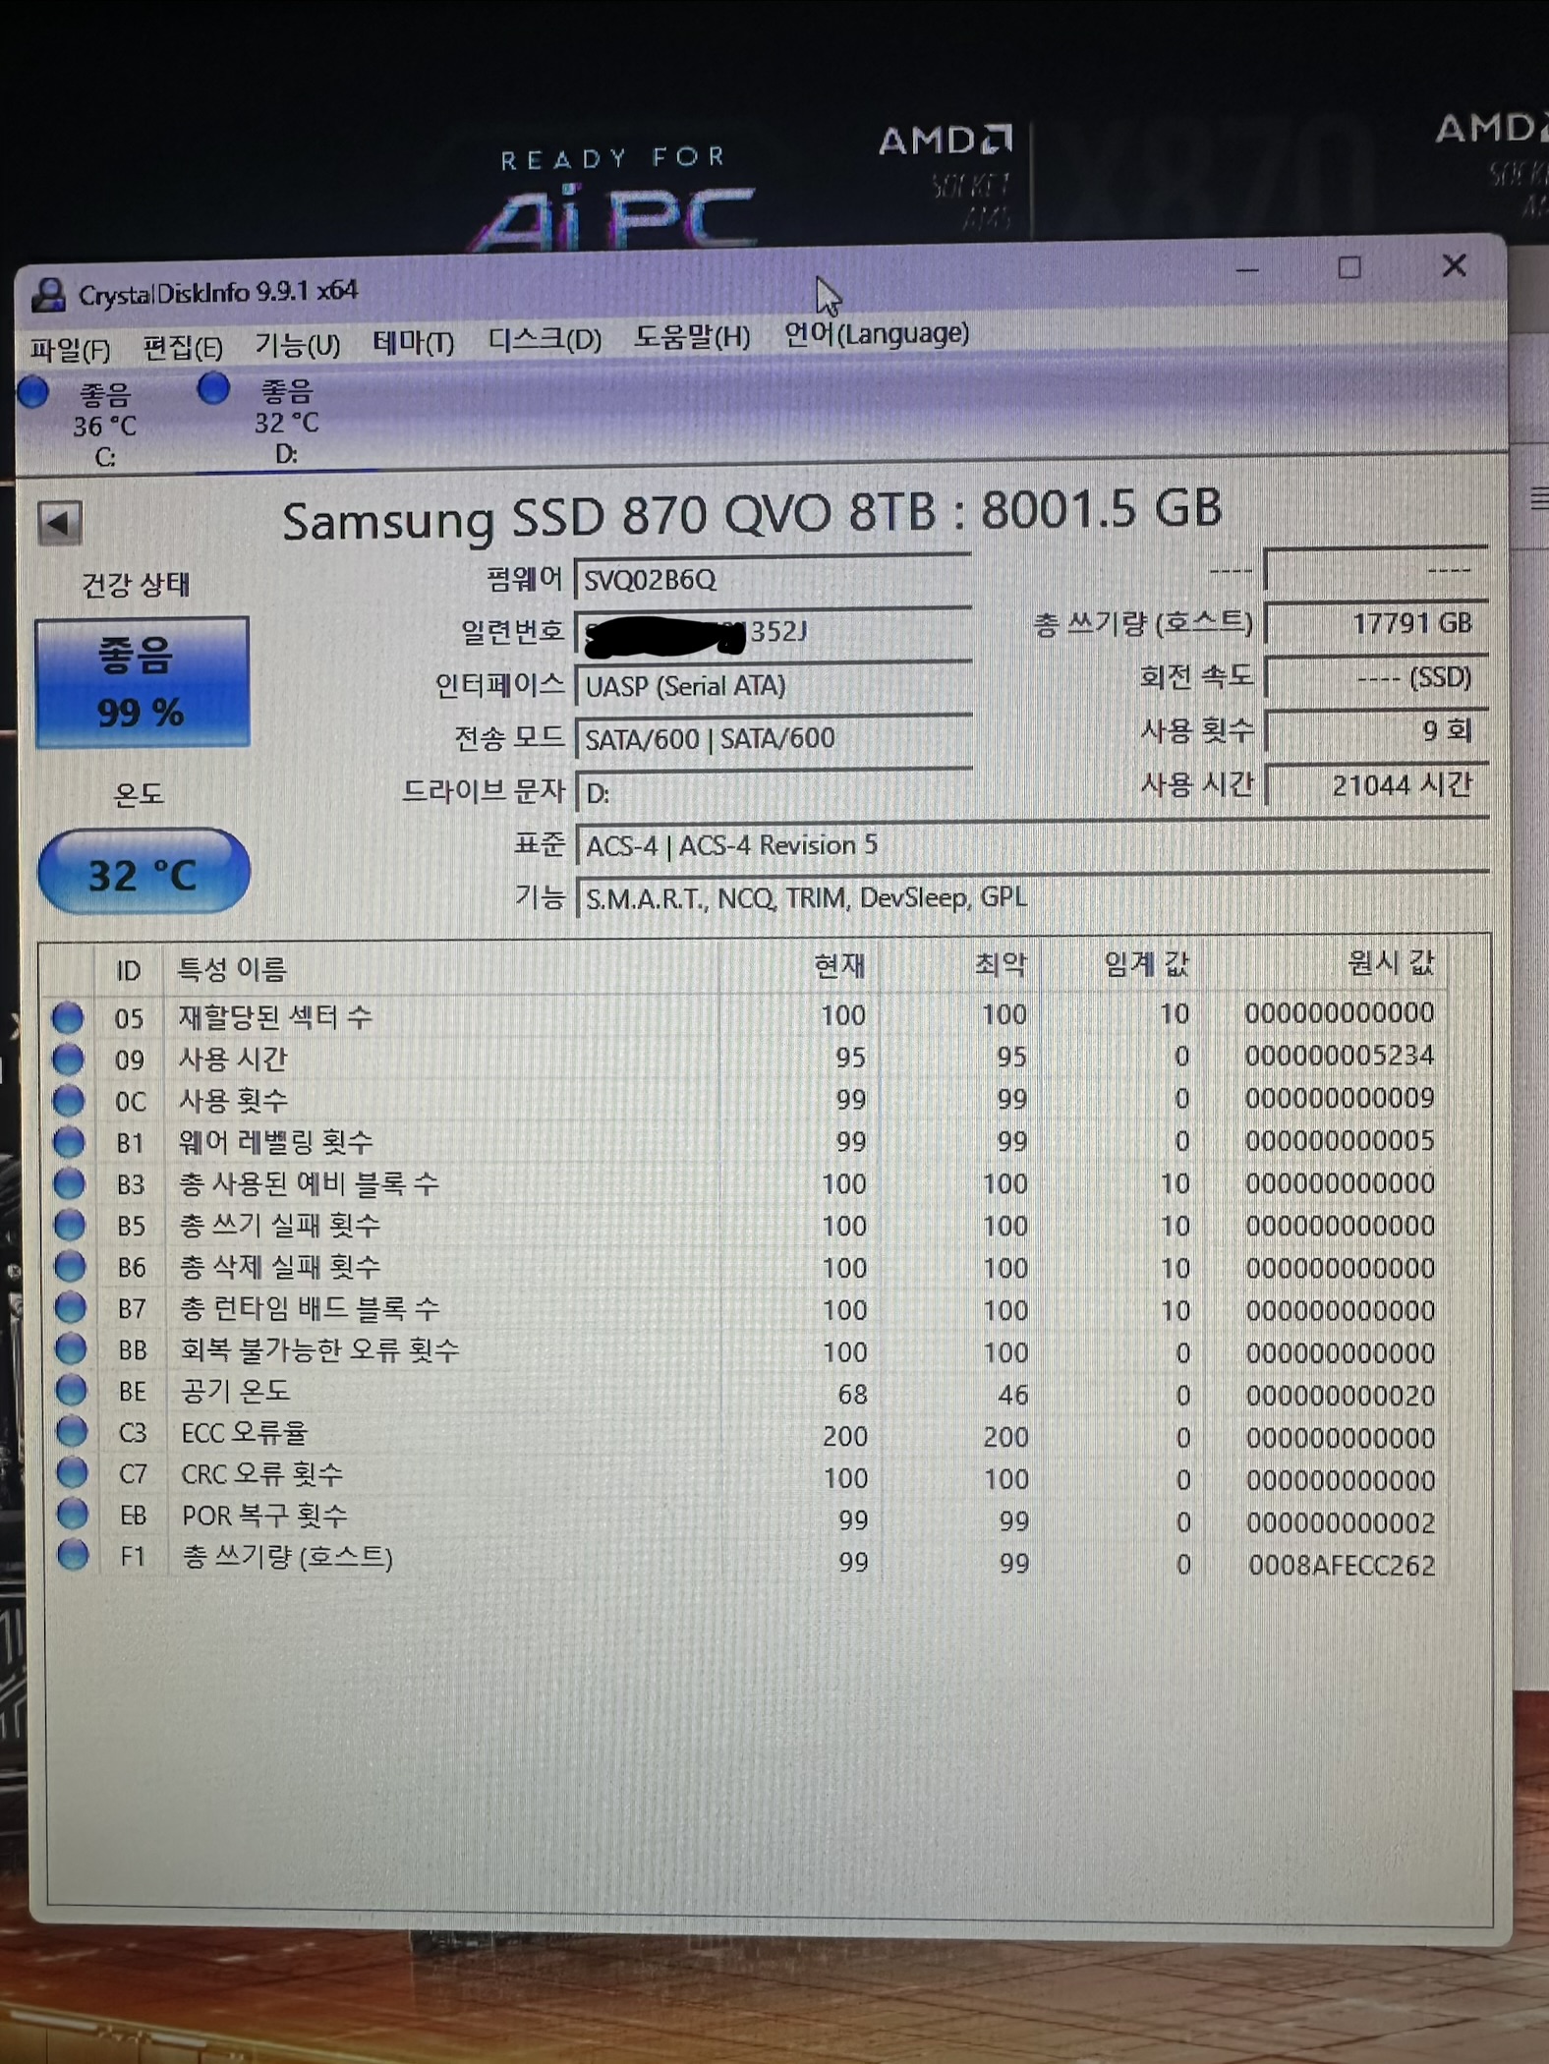Image resolution: width=1549 pixels, height=2064 pixels.
Task: Open the 편집(E) menu
Action: pos(183,348)
